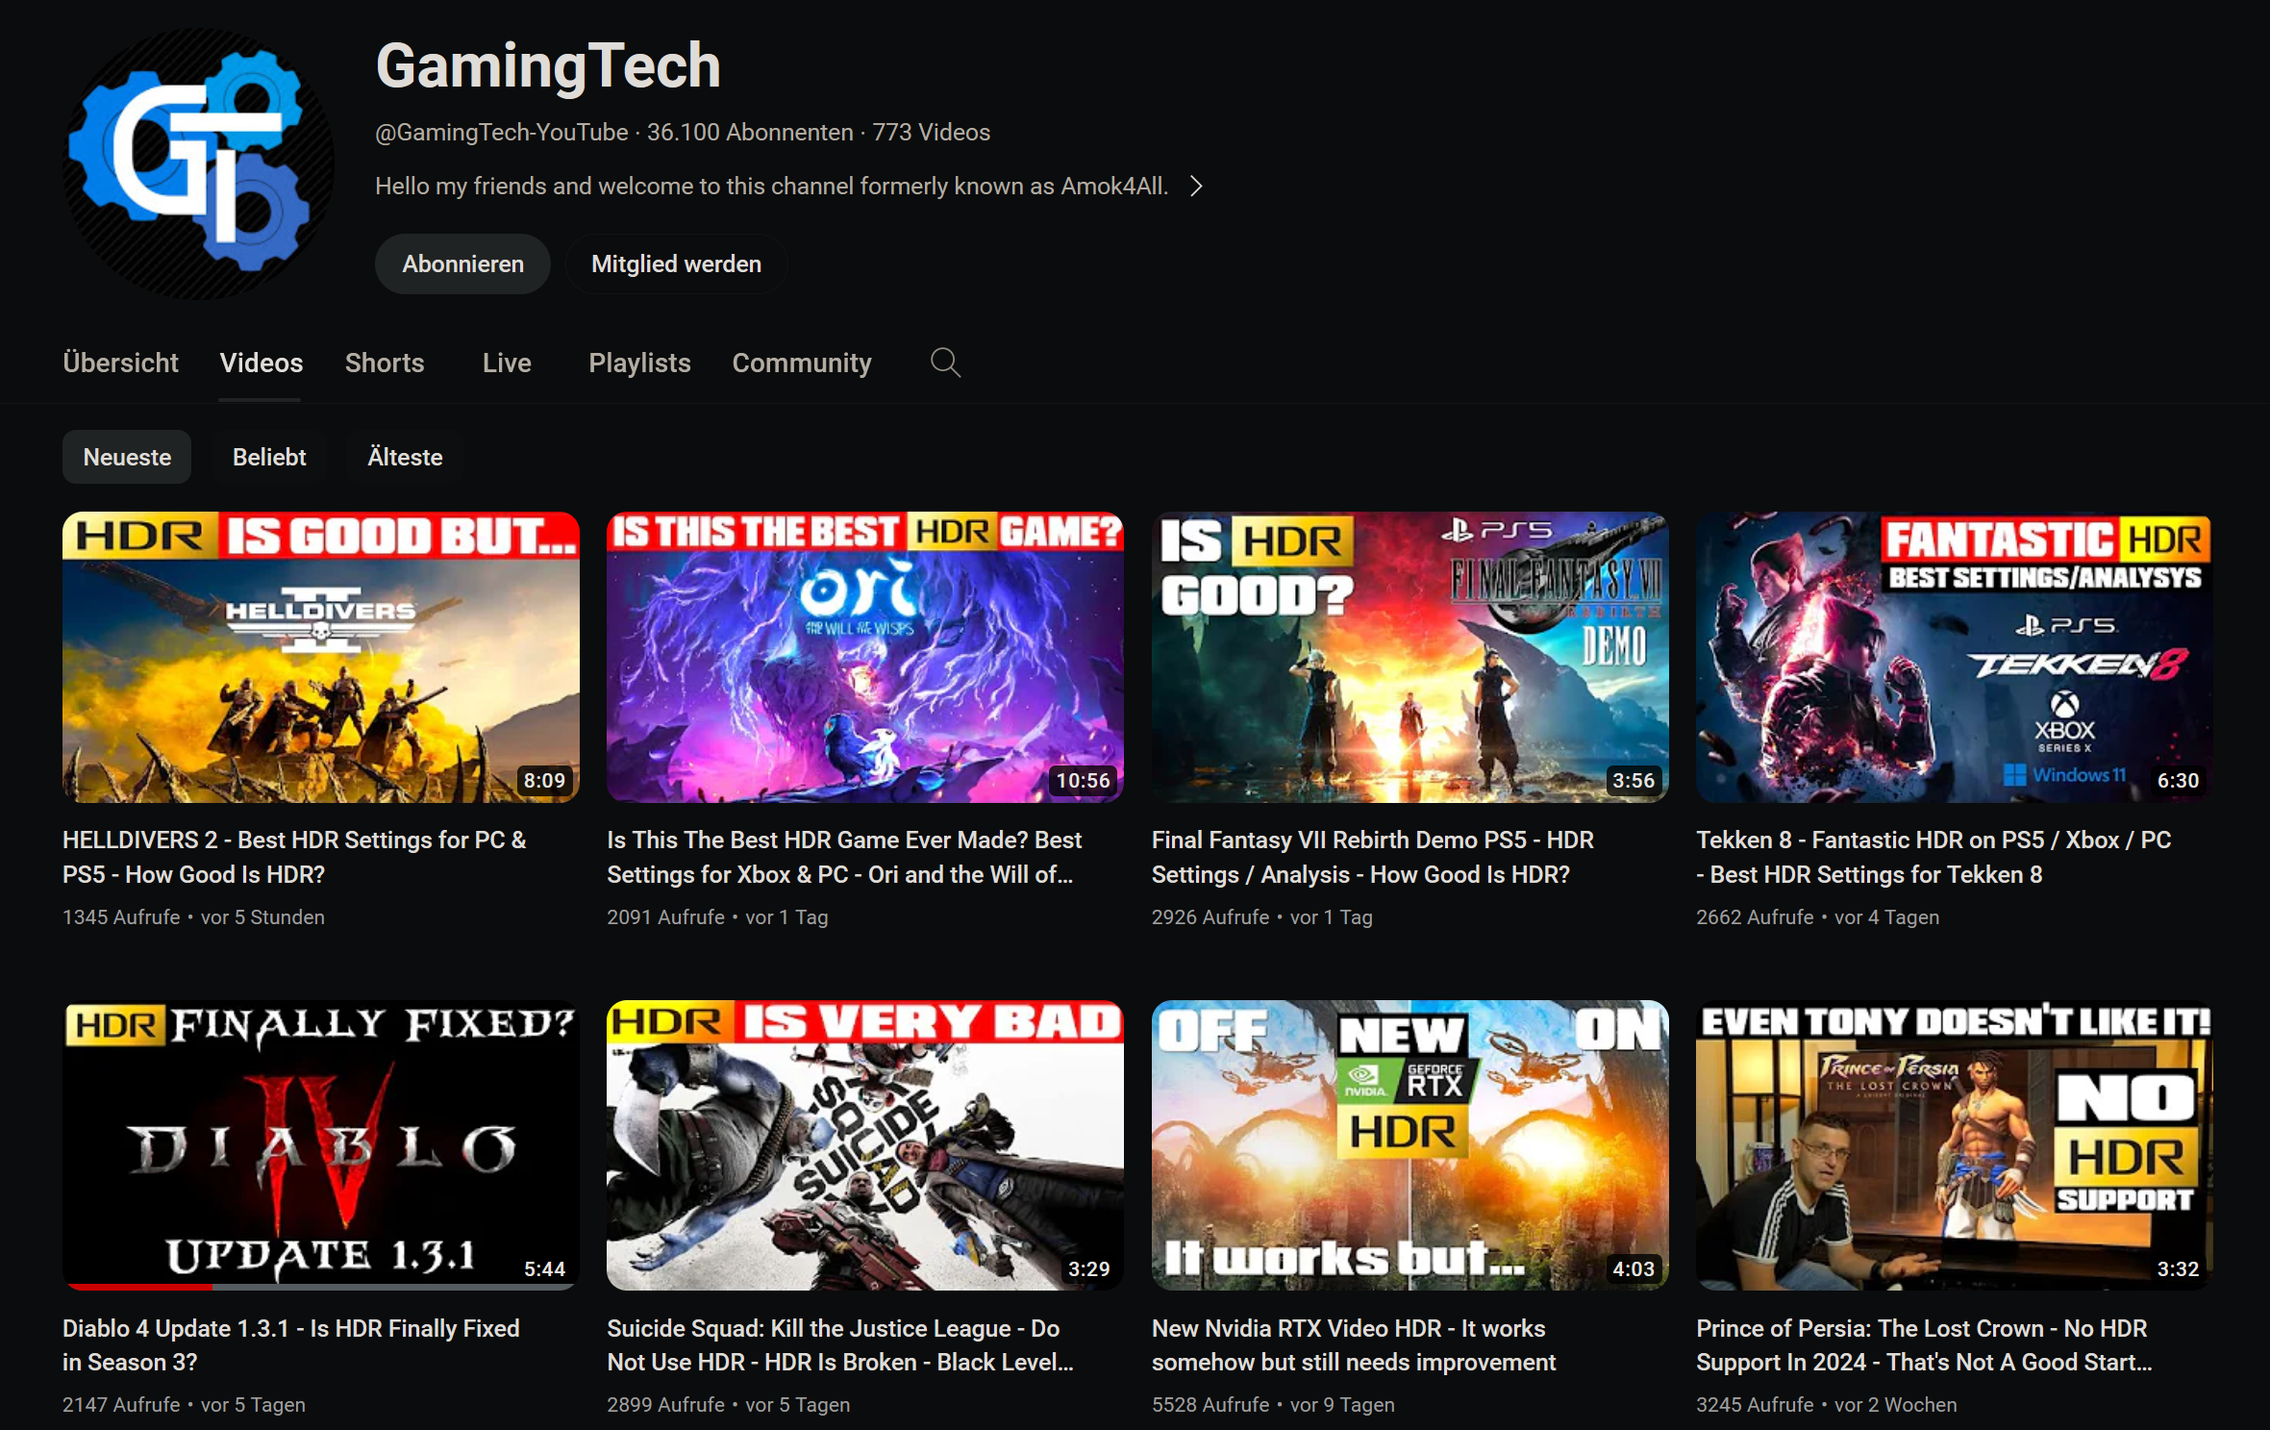Image resolution: width=2270 pixels, height=1430 pixels.
Task: Click the Abonnieren subscribe button
Action: (462, 263)
